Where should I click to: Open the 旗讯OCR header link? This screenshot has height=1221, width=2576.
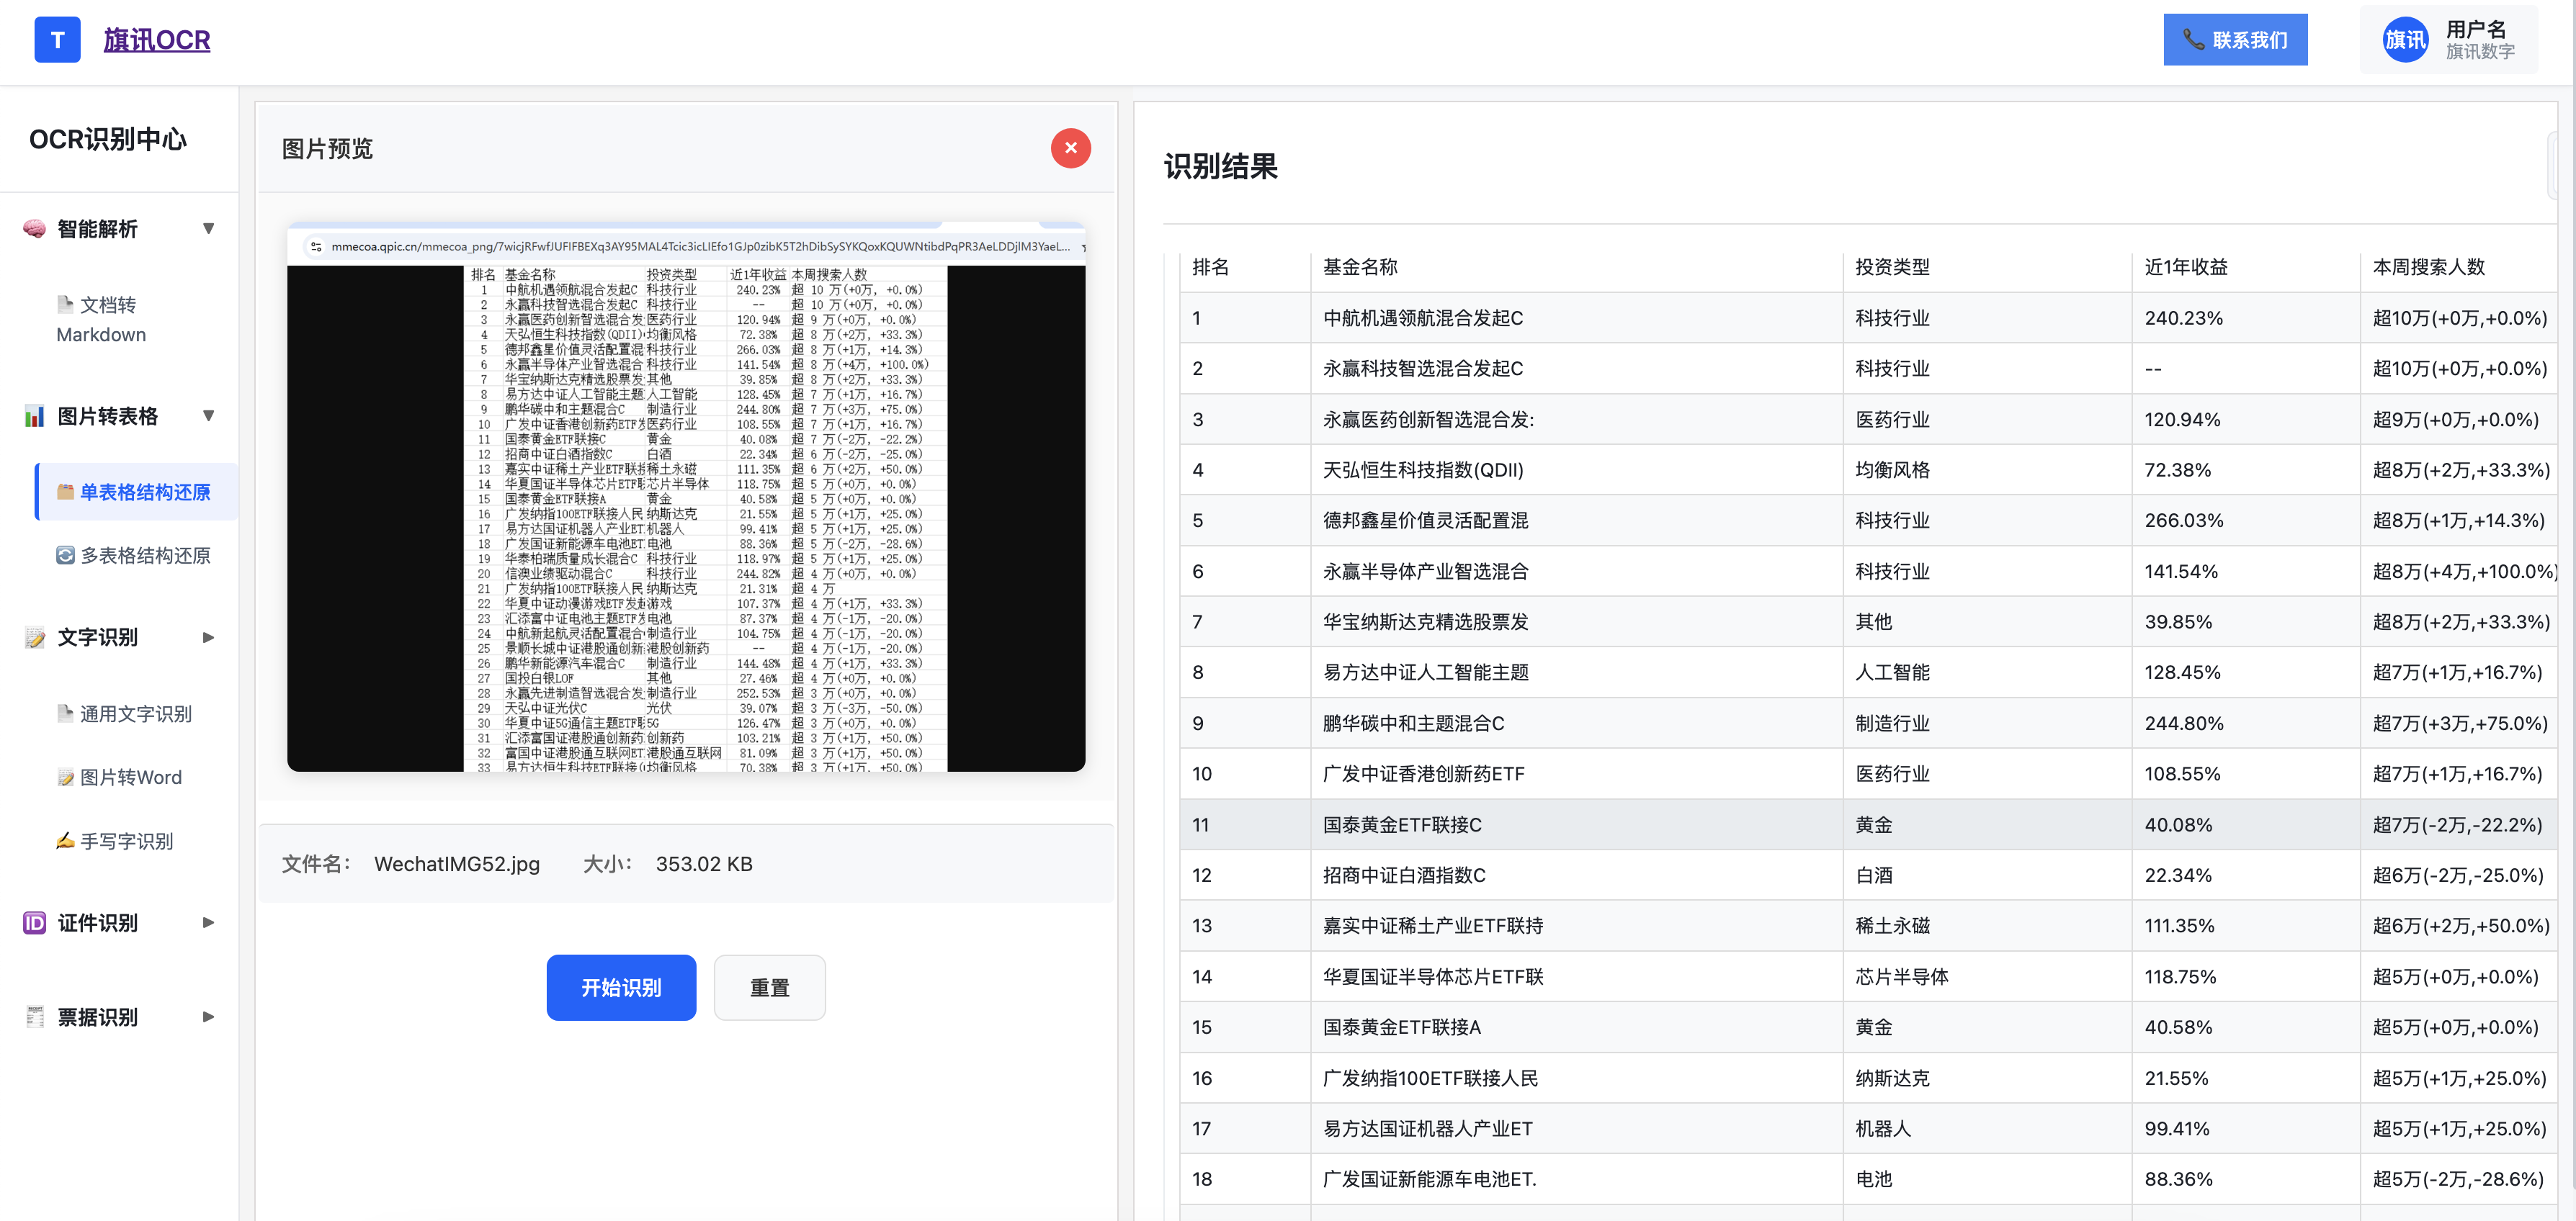(x=156, y=40)
